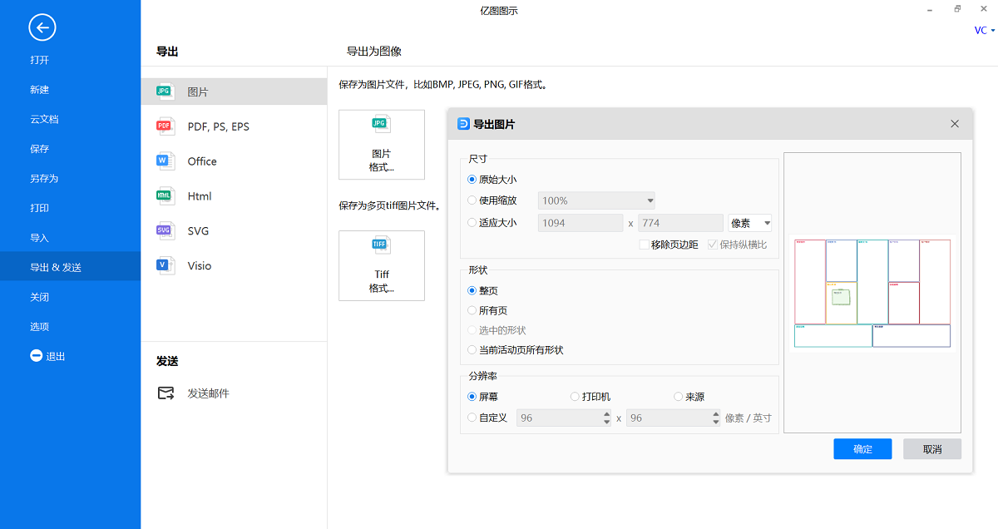Viewport: 998px width, 529px height.
Task: Select 所有页 shape option
Action: pos(472,310)
